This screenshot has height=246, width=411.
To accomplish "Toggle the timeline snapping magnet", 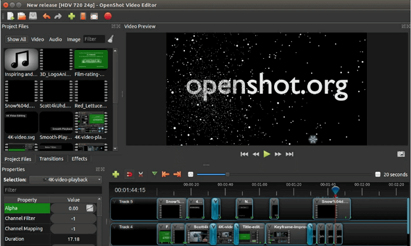I will (129, 174).
